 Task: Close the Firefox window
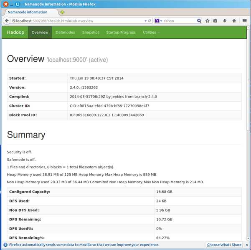(6, 4)
